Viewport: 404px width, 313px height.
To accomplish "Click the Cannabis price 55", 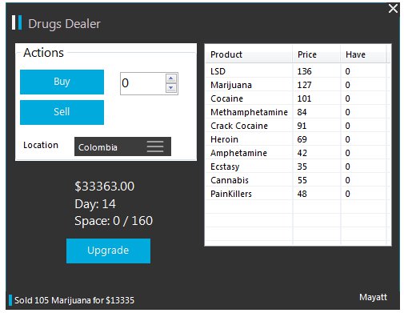I will tap(302, 180).
